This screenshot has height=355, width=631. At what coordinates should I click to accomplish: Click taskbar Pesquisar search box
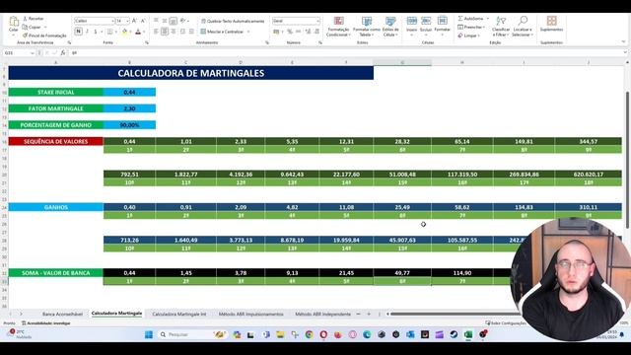[192, 334]
